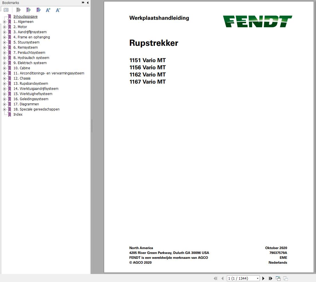
Task: Expand the 1. Algemeen bookmark
Action: [4, 22]
